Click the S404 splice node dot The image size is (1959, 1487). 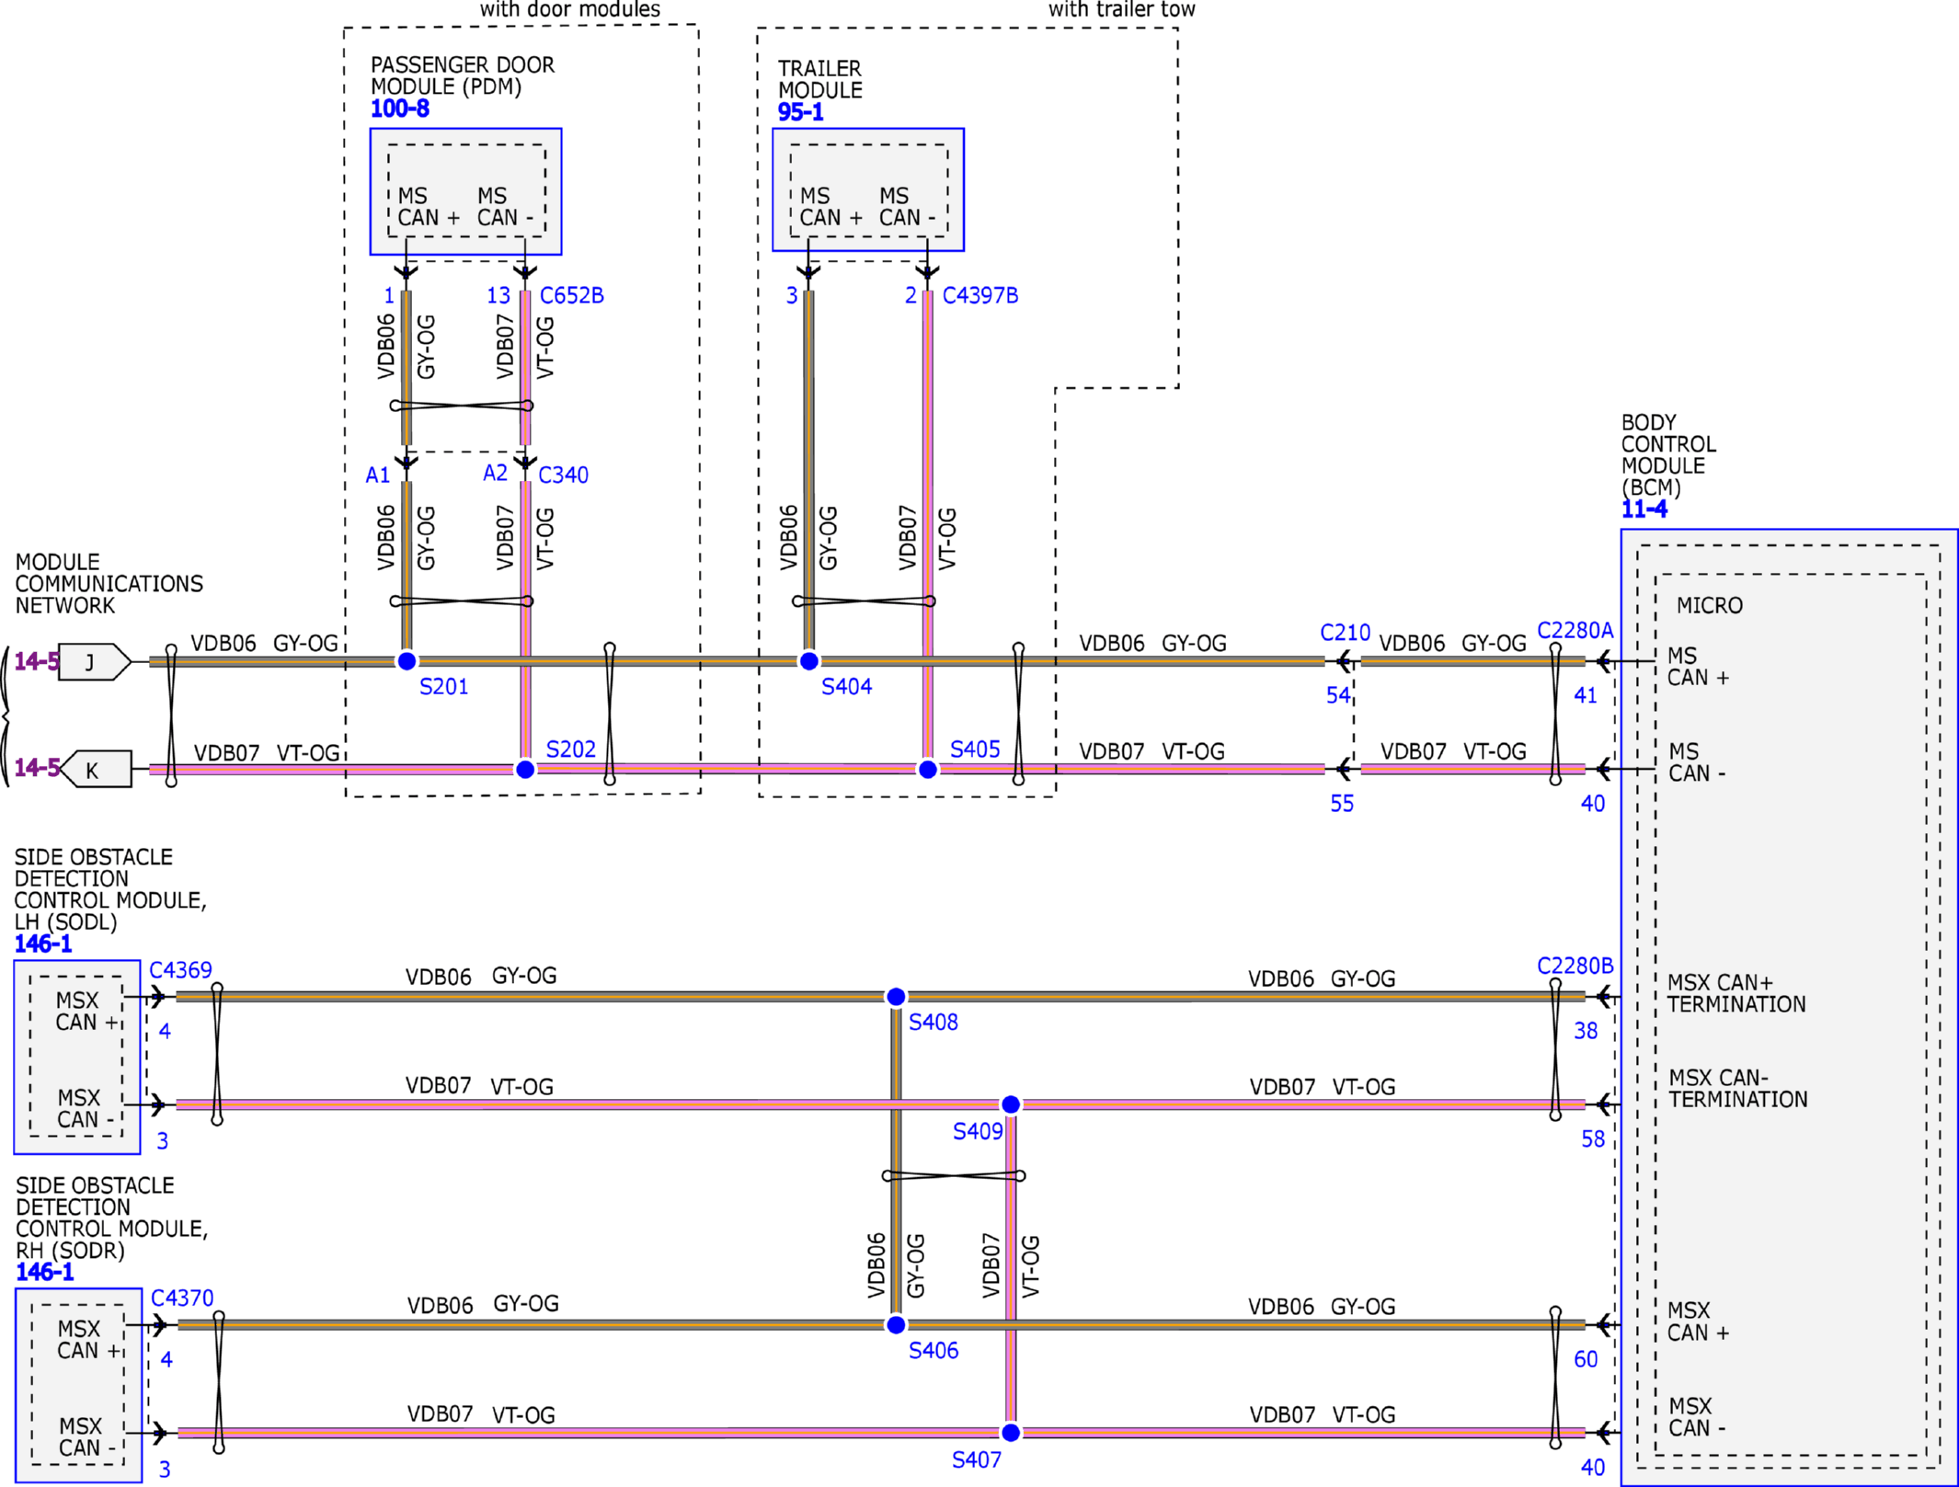point(808,660)
